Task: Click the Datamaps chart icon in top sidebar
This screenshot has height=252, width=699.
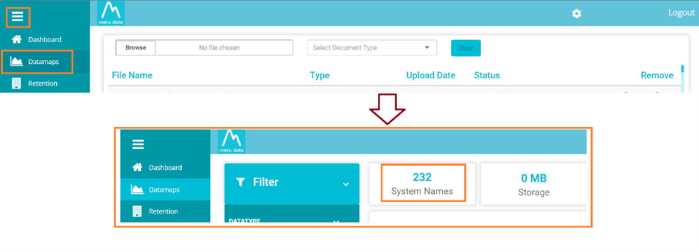Action: pyautogui.click(x=16, y=61)
